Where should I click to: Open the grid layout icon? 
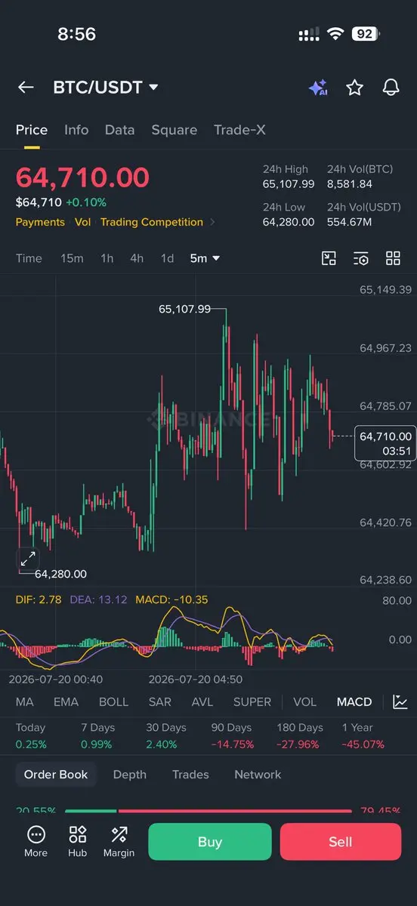[393, 258]
